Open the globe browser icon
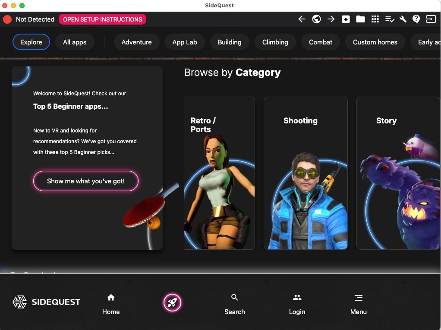Viewport: 441px width, 330px height. 316,19
